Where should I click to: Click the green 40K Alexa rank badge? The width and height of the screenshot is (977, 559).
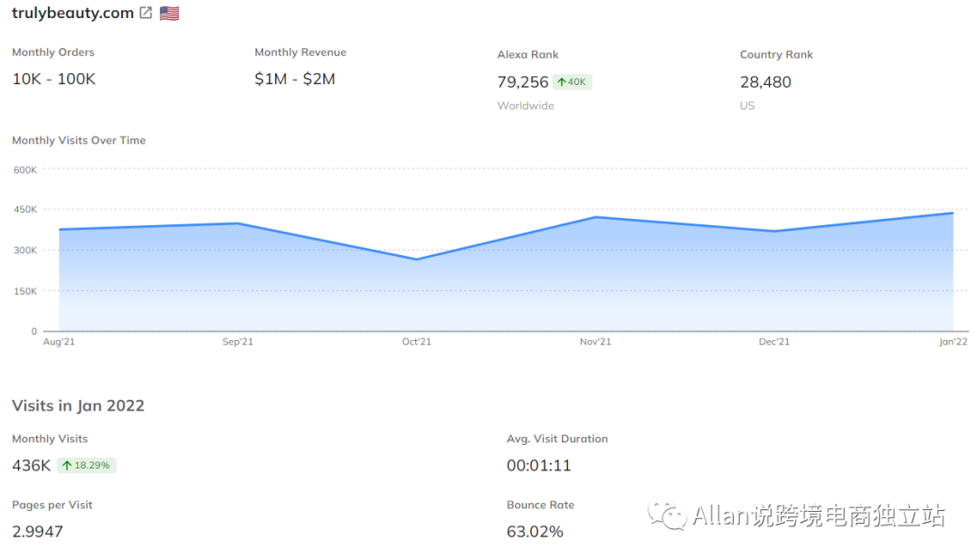tap(572, 81)
